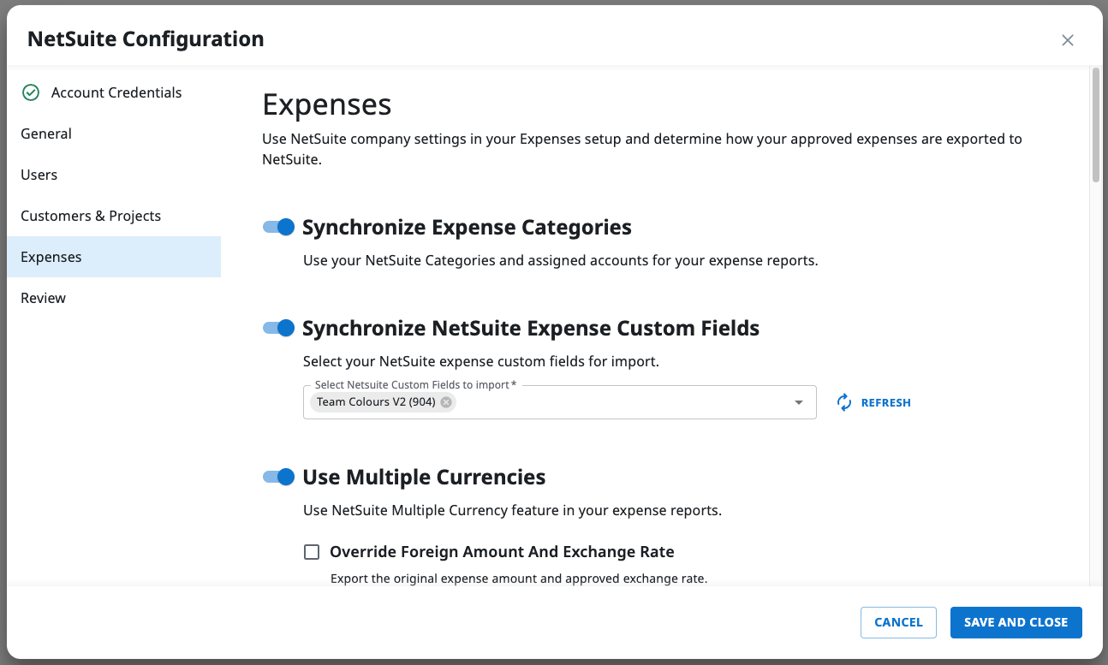Disable Synchronize NetSuite Expense Custom Fields switch
Screen dimensions: 1108x665
278,328
